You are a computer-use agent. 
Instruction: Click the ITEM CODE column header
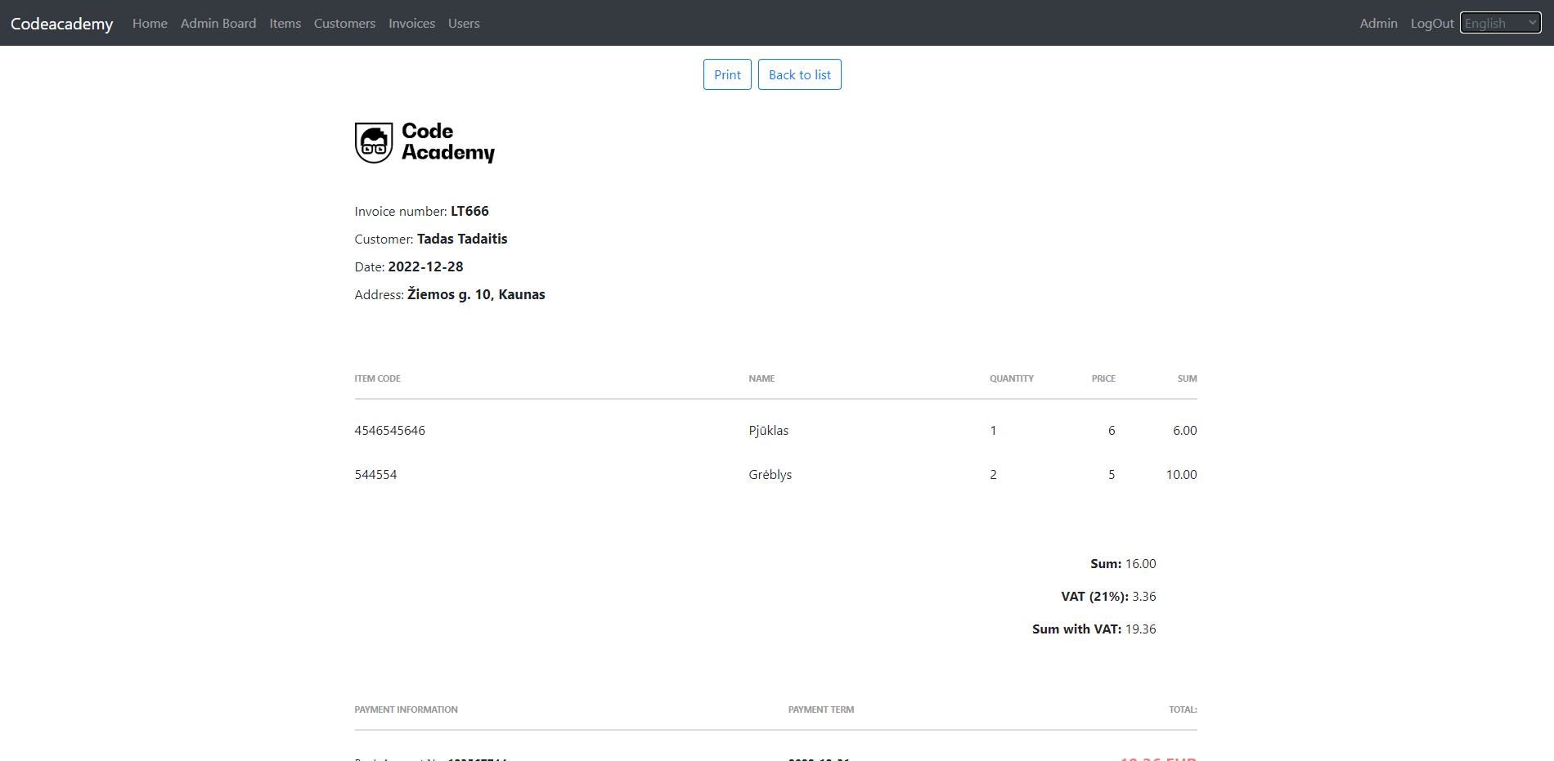[x=377, y=378]
